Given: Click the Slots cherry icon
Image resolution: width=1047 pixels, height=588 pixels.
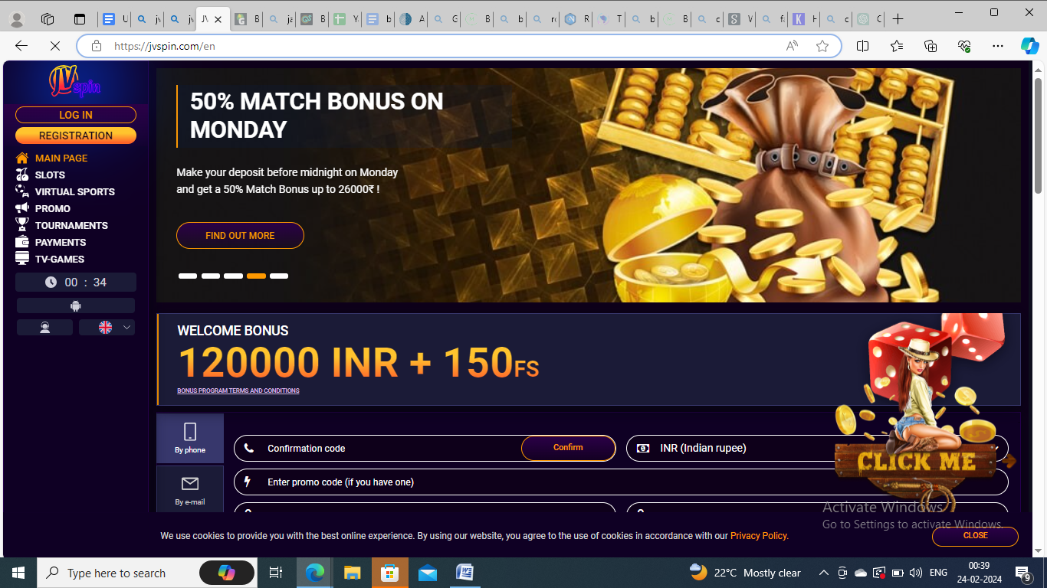Looking at the screenshot, I should point(22,175).
